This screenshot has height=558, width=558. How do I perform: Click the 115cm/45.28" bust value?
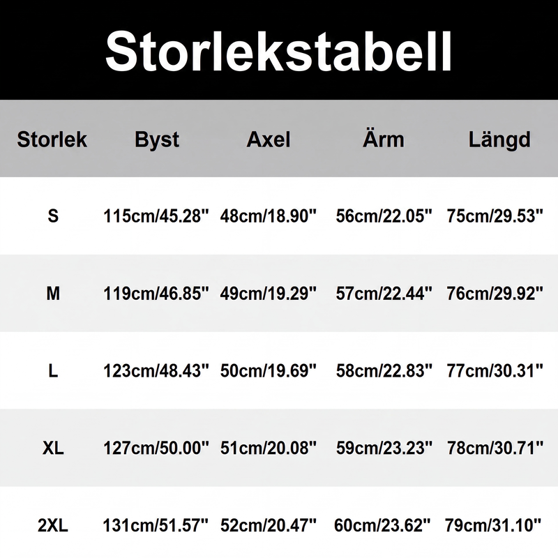coord(156,216)
